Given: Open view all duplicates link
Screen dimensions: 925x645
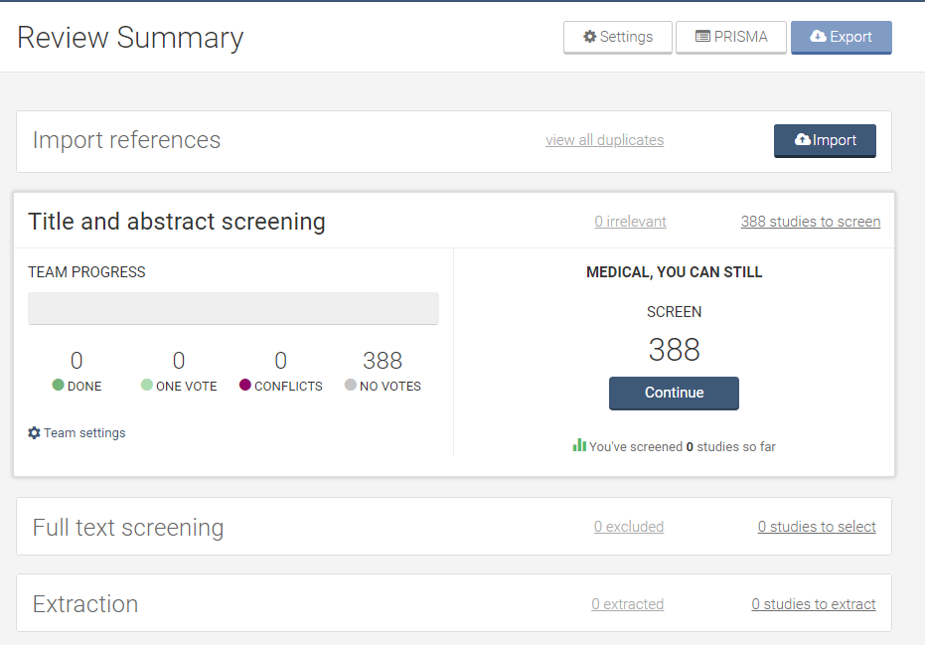Looking at the screenshot, I should point(604,140).
